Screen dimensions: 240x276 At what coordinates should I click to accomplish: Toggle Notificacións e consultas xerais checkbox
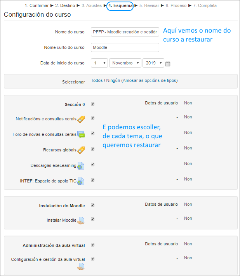tap(92, 118)
